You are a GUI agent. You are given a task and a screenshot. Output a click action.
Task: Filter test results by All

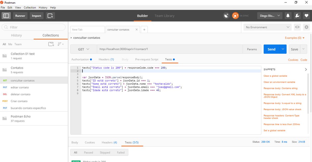(76, 153)
